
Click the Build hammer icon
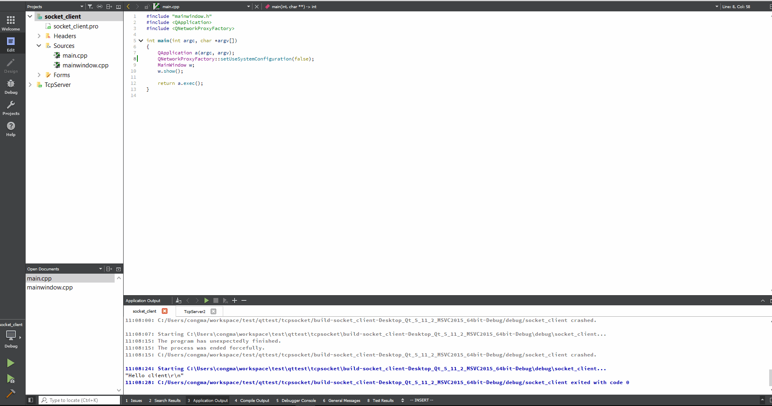click(11, 393)
